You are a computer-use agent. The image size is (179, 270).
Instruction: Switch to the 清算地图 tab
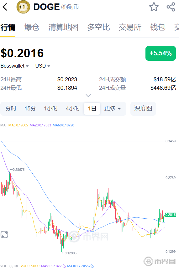tap(63, 28)
